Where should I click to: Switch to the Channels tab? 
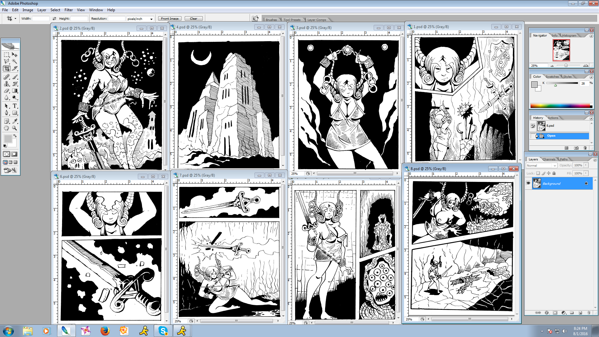[x=549, y=159]
